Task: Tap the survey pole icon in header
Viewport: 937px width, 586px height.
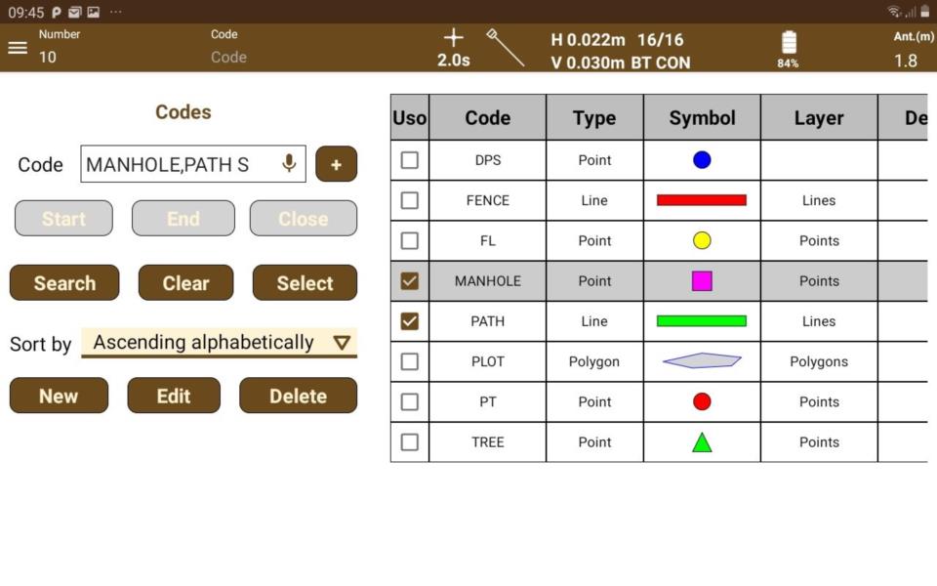Action: click(506, 48)
